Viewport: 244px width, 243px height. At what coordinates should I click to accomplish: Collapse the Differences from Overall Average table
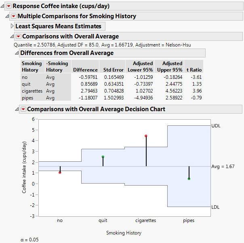pos(16,53)
